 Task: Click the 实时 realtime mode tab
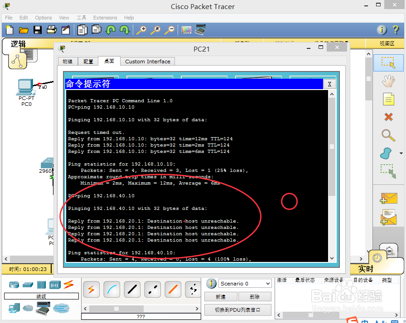[366, 269]
